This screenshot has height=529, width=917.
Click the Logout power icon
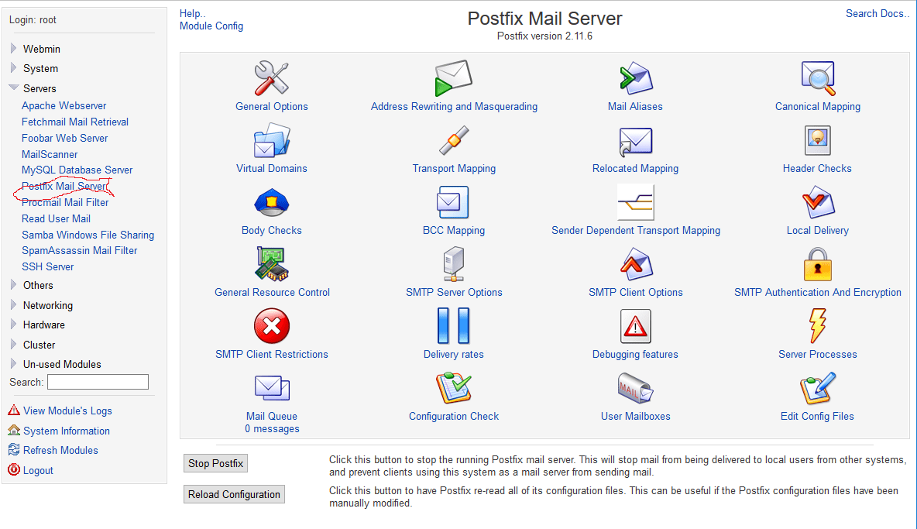(x=14, y=469)
